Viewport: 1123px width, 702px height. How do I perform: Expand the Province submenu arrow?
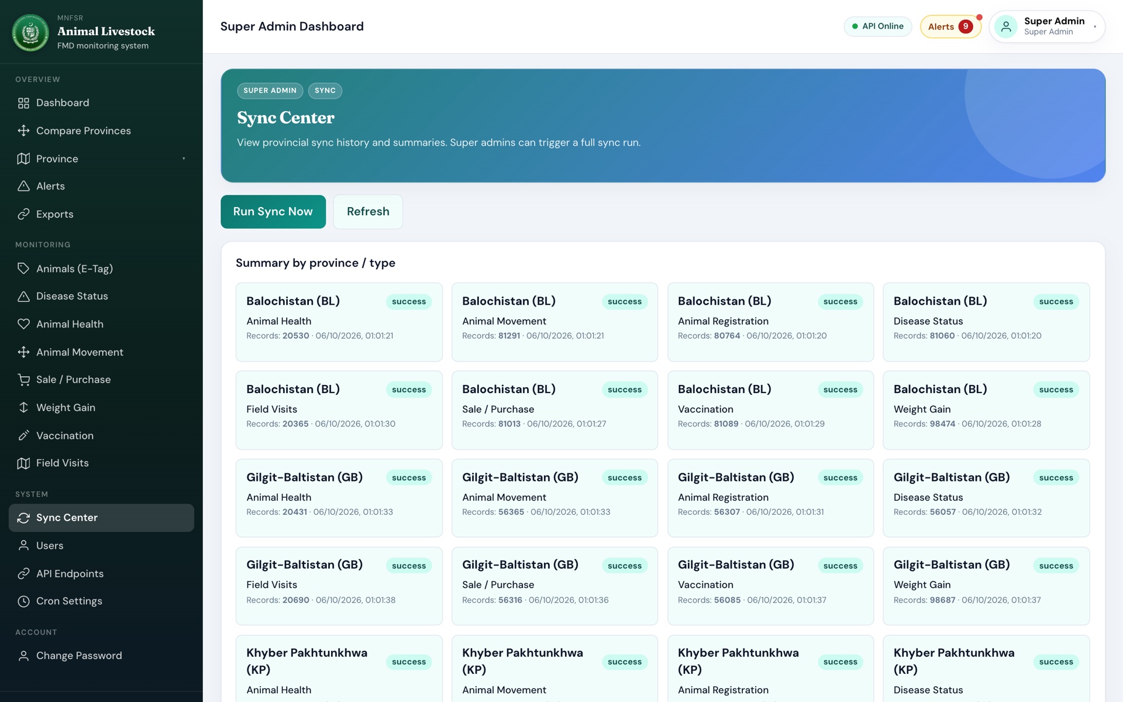coord(184,159)
